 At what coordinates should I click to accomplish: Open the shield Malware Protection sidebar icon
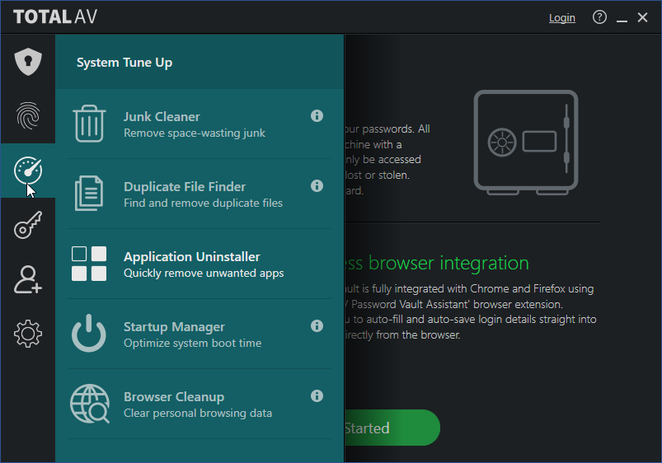coord(28,62)
